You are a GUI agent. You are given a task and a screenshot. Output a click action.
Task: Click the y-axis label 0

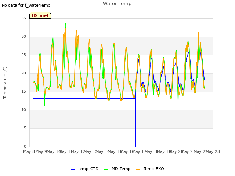(25, 147)
